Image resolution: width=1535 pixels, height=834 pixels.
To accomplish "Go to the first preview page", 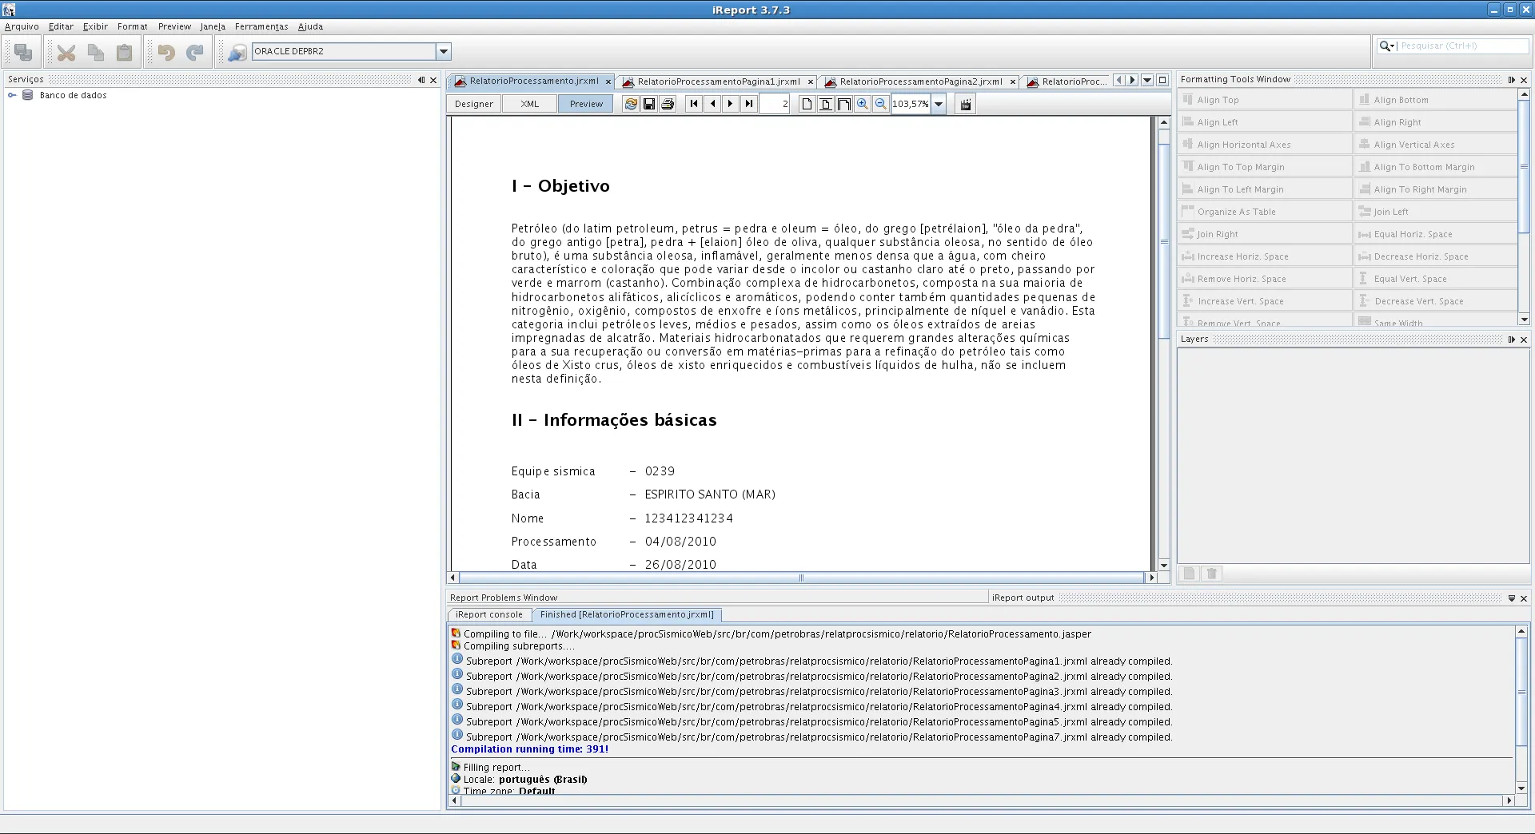I will (x=694, y=104).
